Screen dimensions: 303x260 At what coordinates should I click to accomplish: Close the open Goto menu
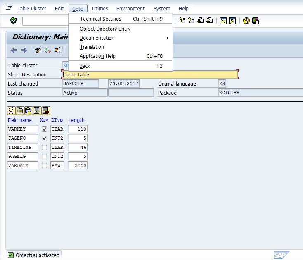coord(78,9)
